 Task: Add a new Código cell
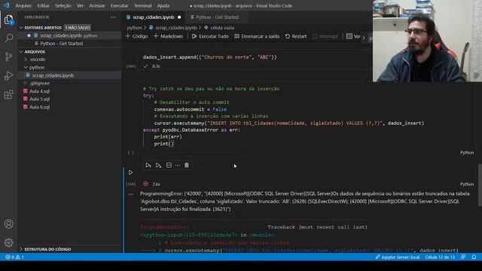click(137, 36)
